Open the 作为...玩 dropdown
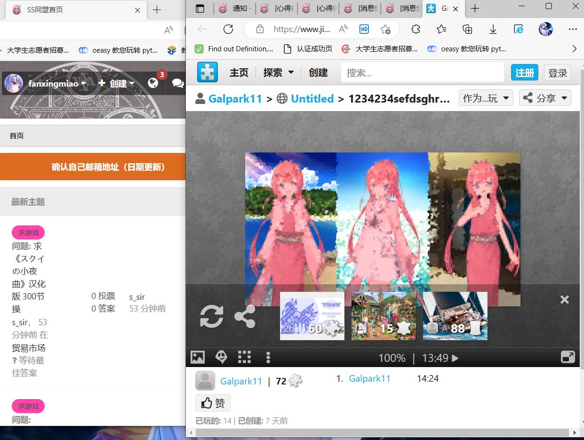584x440 pixels. point(486,98)
